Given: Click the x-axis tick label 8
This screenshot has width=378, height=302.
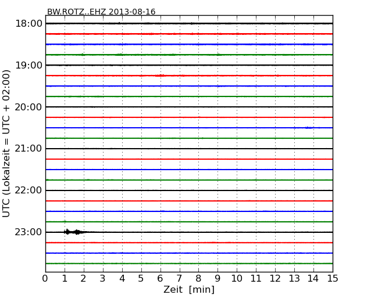Looking at the screenshot, I should 198,278.
